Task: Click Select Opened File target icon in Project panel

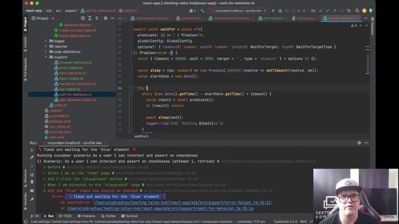Action: 83,18
